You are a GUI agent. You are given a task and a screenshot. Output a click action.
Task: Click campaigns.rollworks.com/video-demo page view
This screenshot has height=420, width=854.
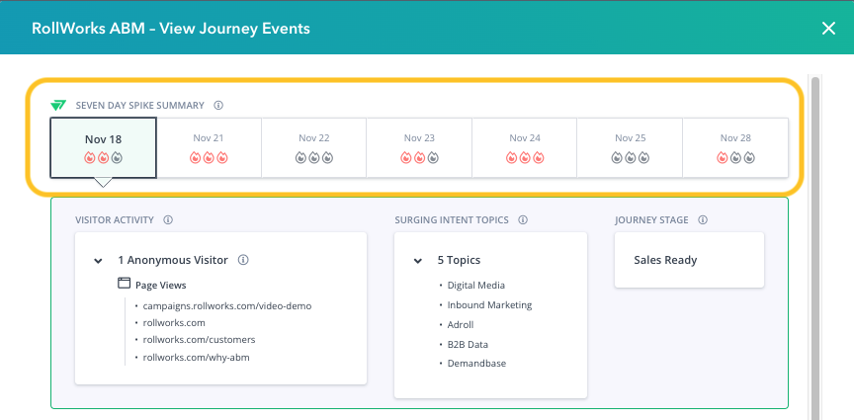(x=227, y=306)
